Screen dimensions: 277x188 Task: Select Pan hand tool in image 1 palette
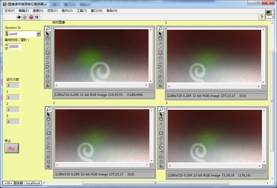[160, 38]
